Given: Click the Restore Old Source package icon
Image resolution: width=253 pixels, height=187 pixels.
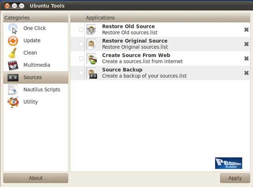Looking at the screenshot, I should coord(91,30).
